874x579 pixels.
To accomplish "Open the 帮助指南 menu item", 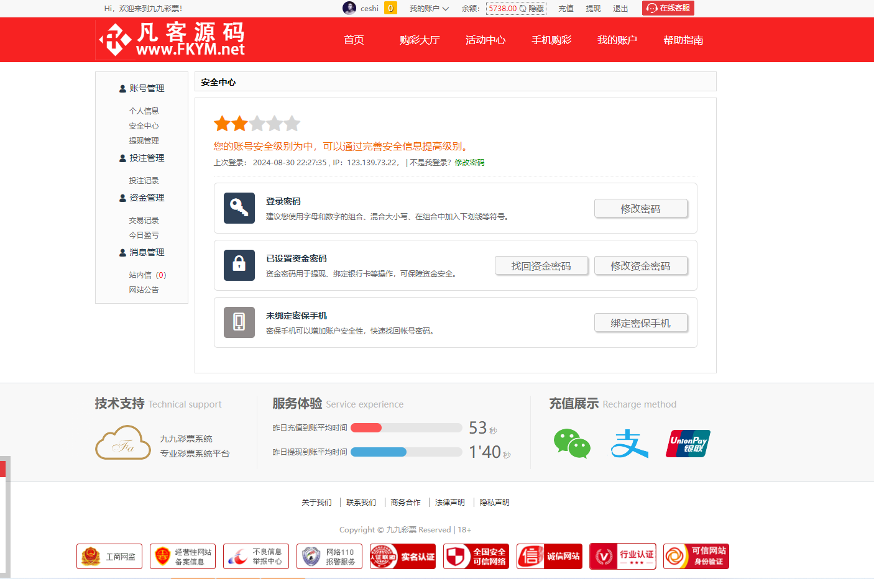I will click(x=683, y=39).
